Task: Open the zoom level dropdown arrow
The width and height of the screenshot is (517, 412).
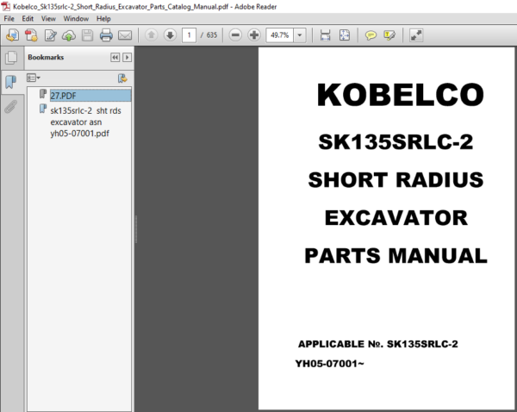Action: (x=300, y=35)
